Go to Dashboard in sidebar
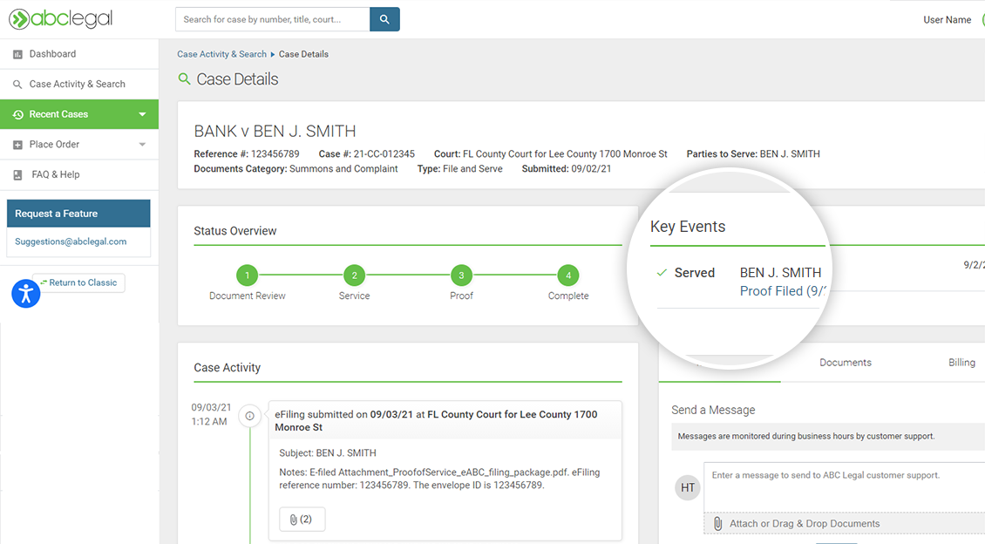985x544 pixels. 52,54
